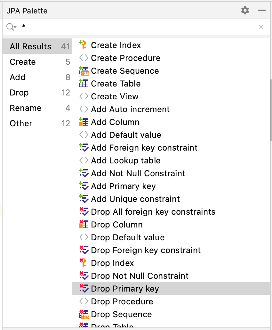Click the Add Default value icon

coord(84,135)
